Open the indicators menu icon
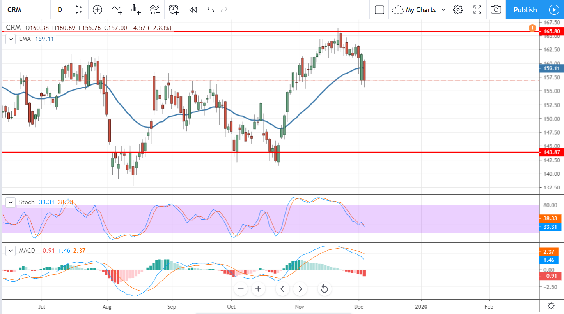This screenshot has width=564, height=314. click(116, 10)
